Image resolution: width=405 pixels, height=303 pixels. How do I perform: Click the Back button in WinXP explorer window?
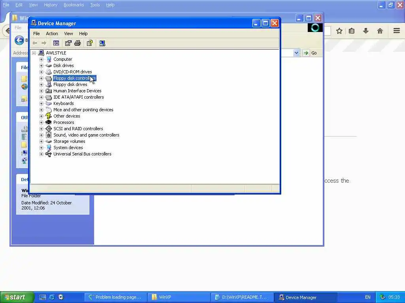tap(19, 40)
